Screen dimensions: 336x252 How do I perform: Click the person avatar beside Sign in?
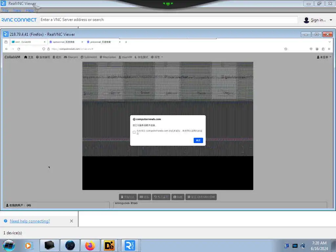coord(306,20)
